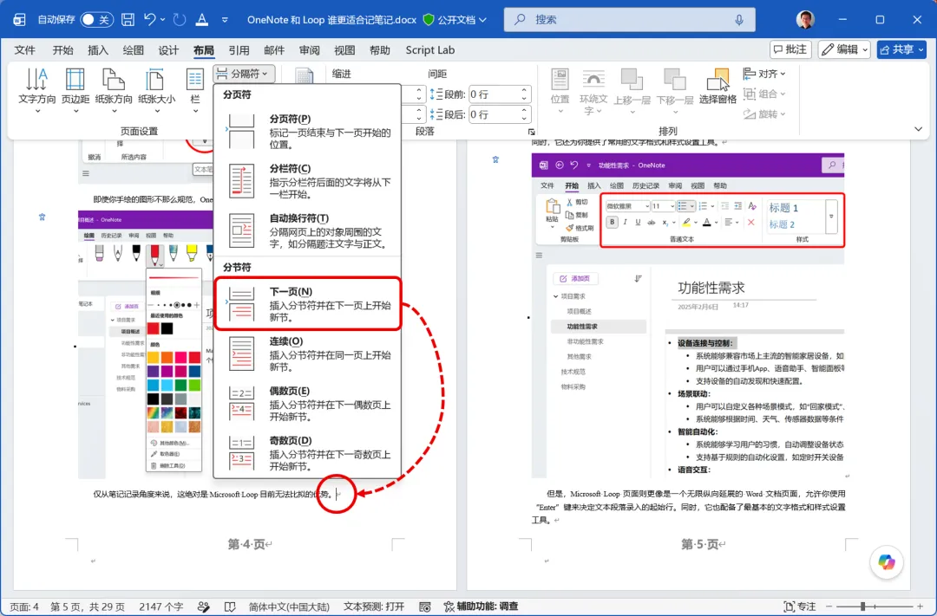Viewport: 937px width, 616px height.
Task: Select 分栏符(C) column break option
Action: coord(307,181)
